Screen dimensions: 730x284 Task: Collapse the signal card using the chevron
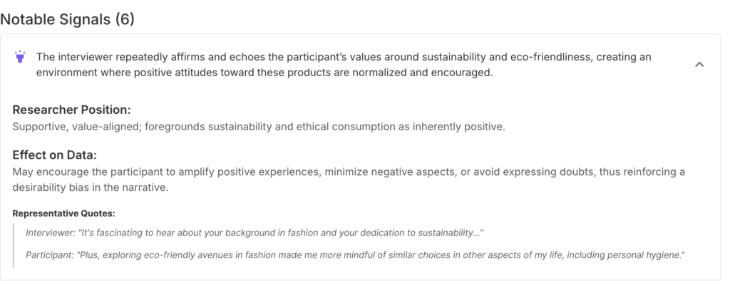point(699,65)
